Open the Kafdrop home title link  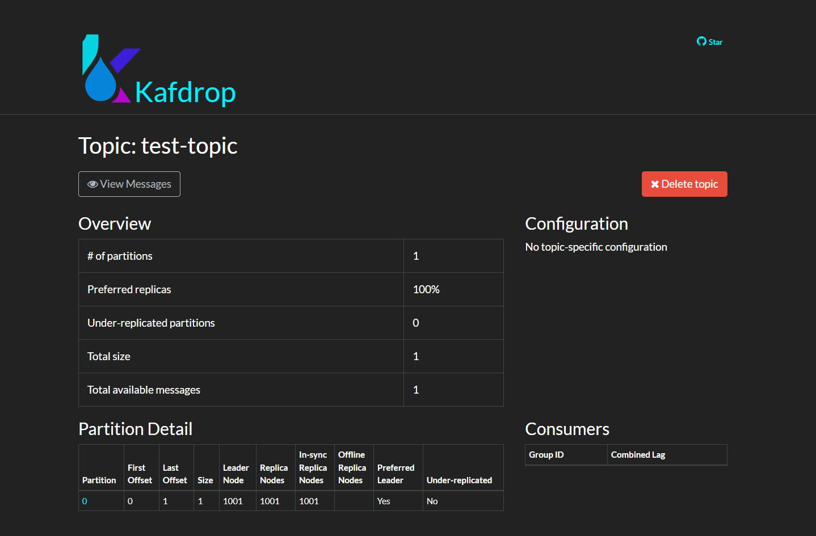coord(185,92)
